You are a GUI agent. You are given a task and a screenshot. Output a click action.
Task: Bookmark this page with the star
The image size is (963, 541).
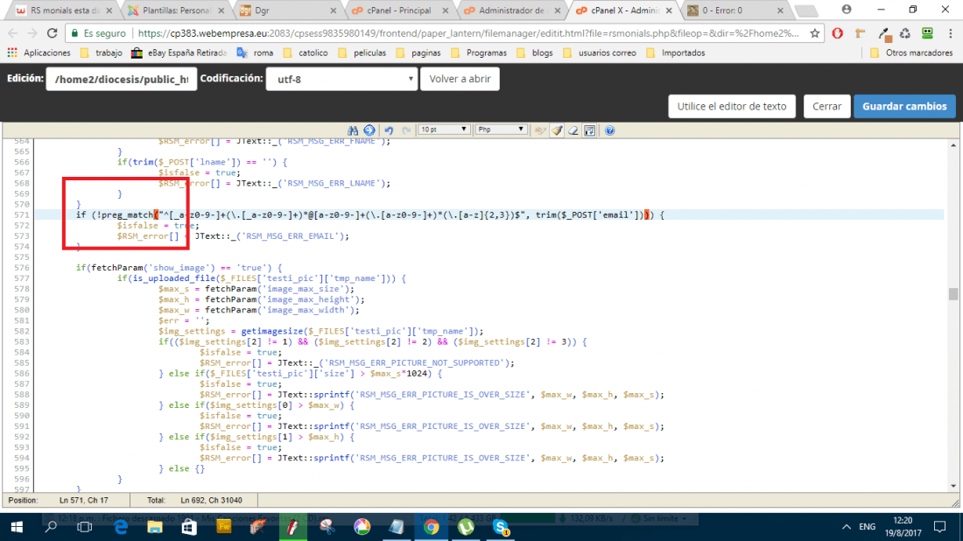pyautogui.click(x=814, y=33)
